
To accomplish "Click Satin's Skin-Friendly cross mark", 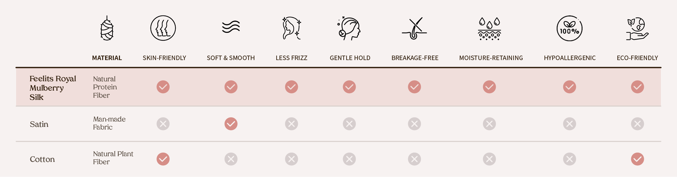I will coord(163,124).
